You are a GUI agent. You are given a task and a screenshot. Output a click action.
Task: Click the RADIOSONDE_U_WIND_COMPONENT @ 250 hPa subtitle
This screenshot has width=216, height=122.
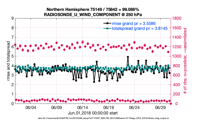pos(93,14)
